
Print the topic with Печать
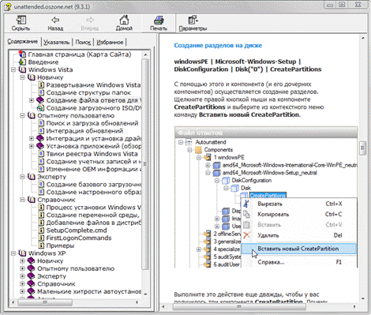click(x=159, y=23)
